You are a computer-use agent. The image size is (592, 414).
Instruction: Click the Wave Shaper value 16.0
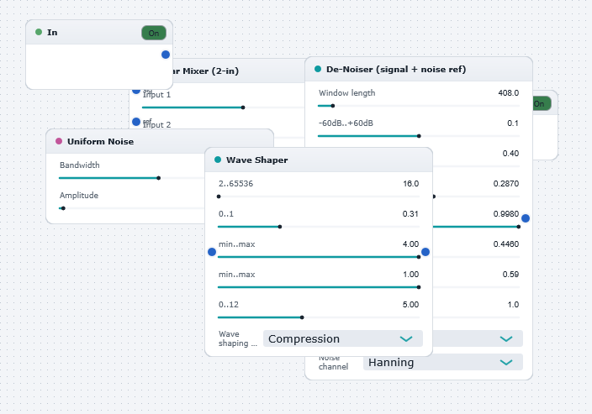click(x=410, y=183)
